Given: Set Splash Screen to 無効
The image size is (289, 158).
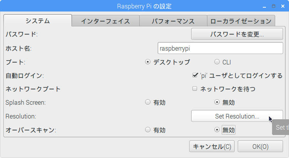Looking at the screenshot, I should point(224,102).
